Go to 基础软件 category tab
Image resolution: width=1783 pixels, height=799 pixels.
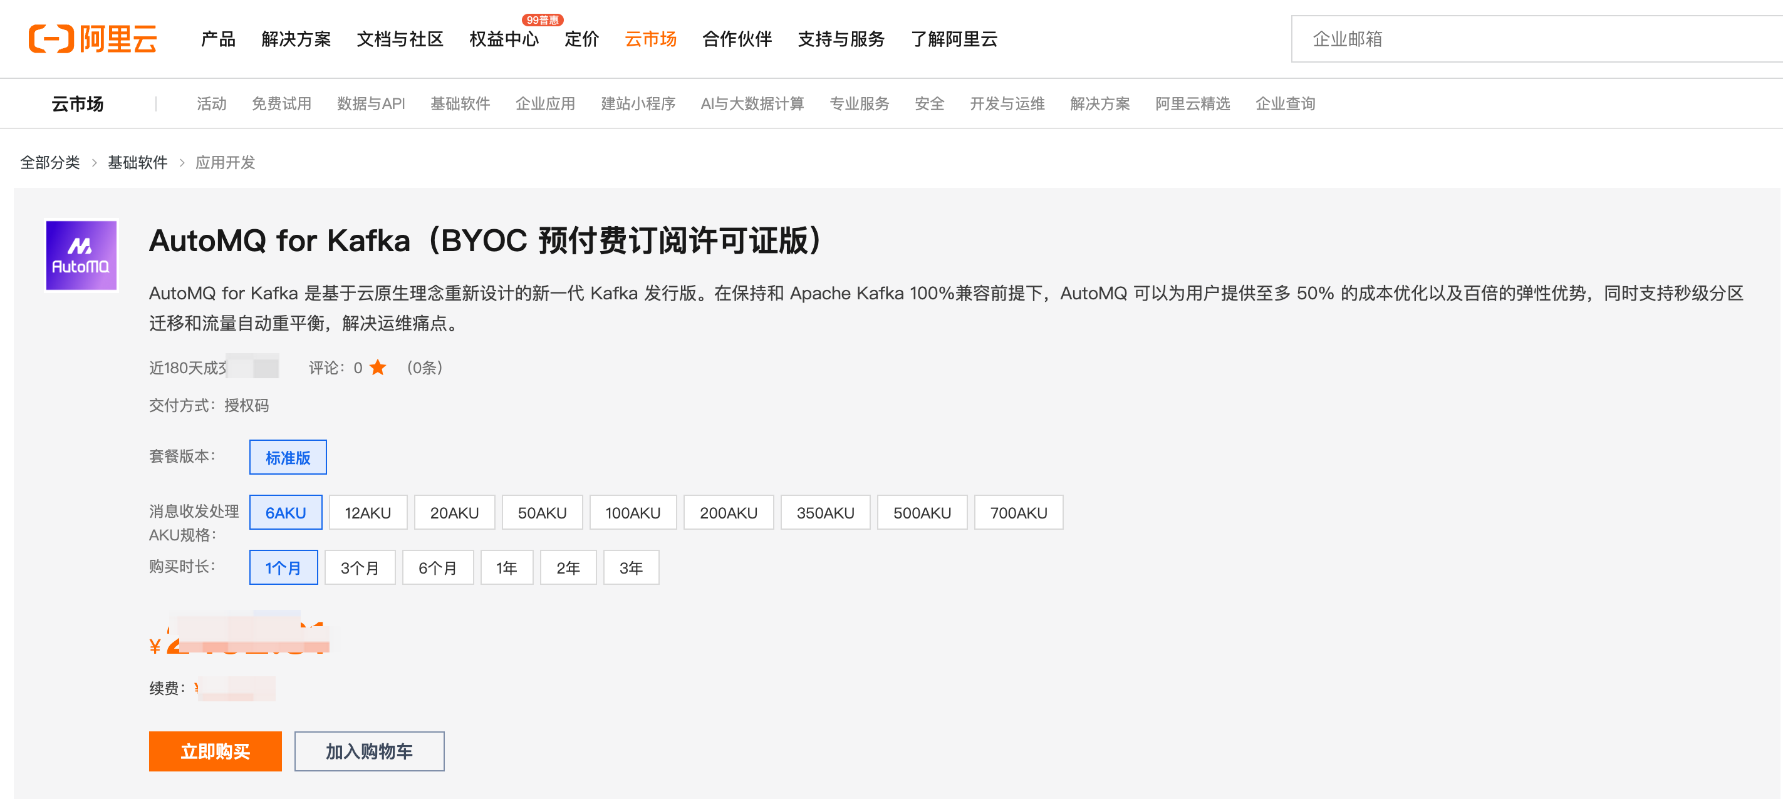pyautogui.click(x=460, y=104)
